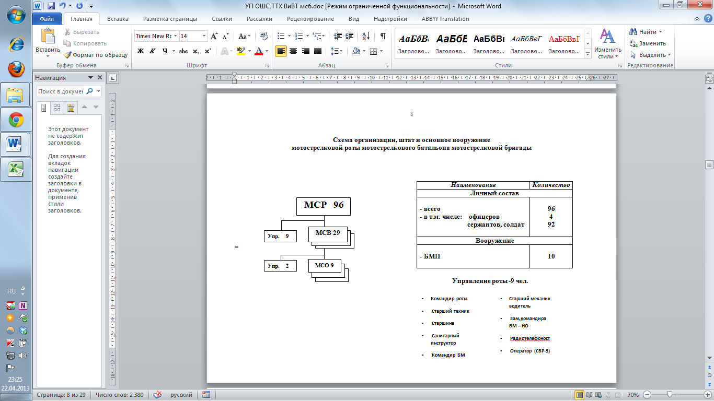Click the Paste (Вставить) icon

pyautogui.click(x=48, y=36)
